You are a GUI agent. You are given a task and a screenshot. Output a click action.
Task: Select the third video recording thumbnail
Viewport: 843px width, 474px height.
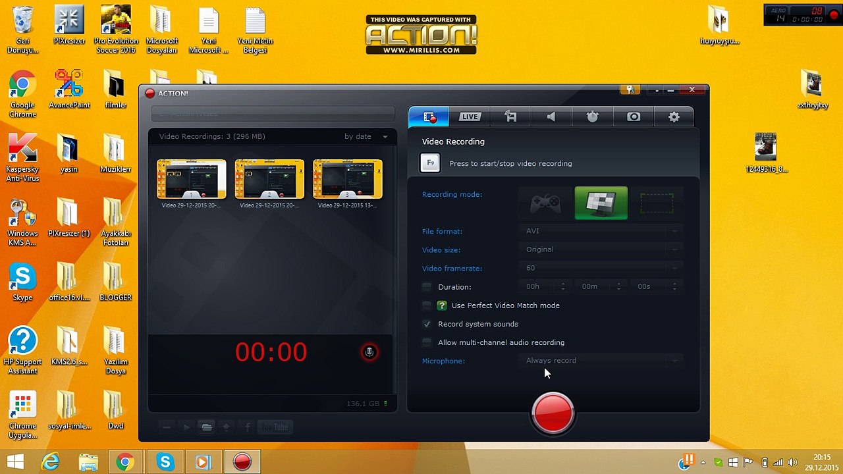(x=348, y=179)
